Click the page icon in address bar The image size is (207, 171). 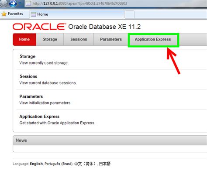[28, 3]
